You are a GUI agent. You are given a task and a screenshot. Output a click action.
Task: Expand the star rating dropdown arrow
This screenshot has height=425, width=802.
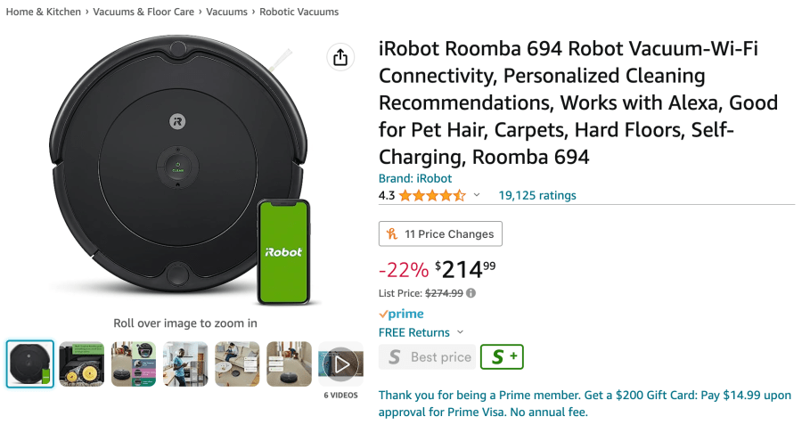tap(477, 195)
